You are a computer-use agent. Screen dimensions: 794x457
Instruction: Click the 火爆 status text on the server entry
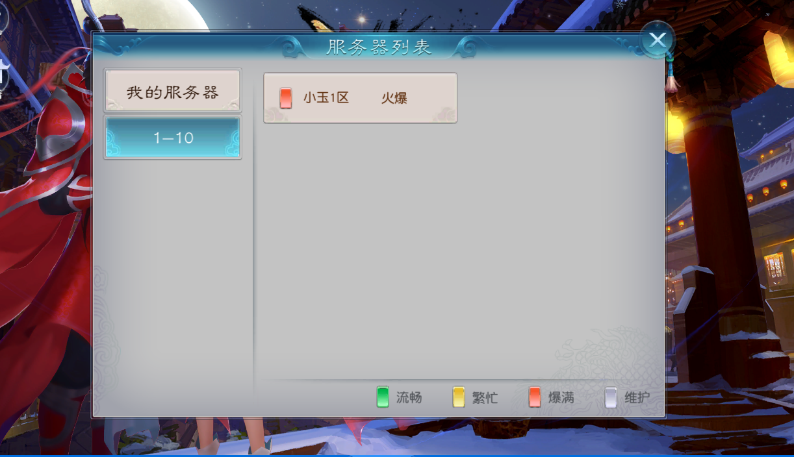[x=394, y=98]
